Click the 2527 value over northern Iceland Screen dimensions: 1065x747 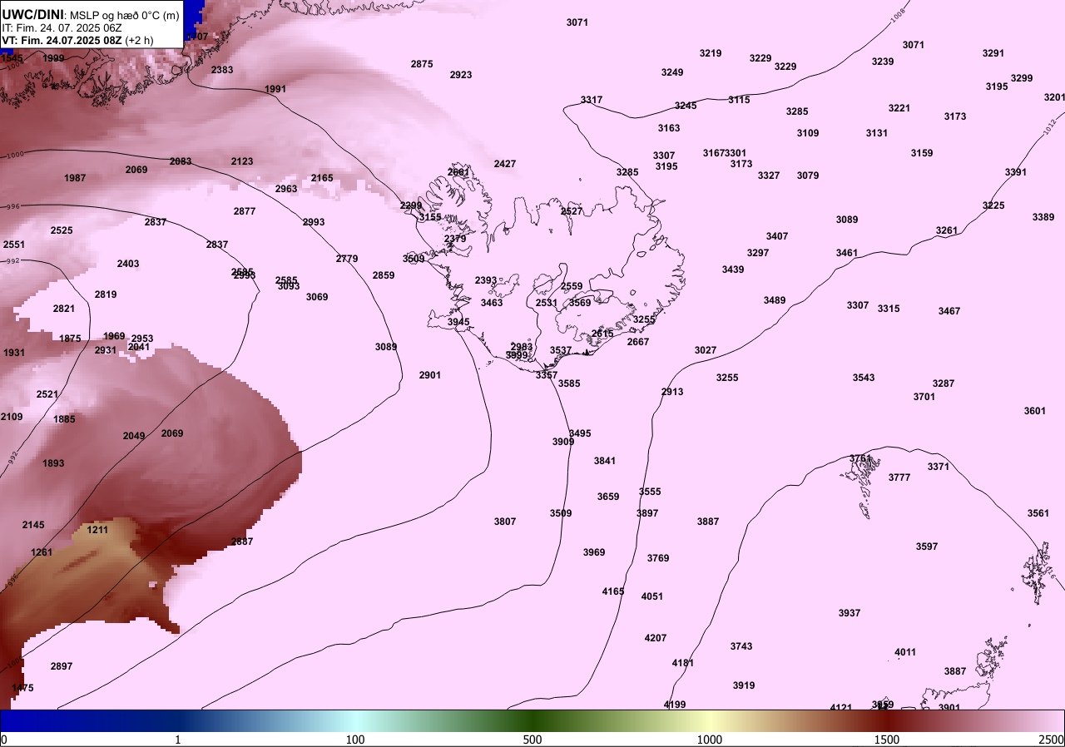[x=572, y=211]
